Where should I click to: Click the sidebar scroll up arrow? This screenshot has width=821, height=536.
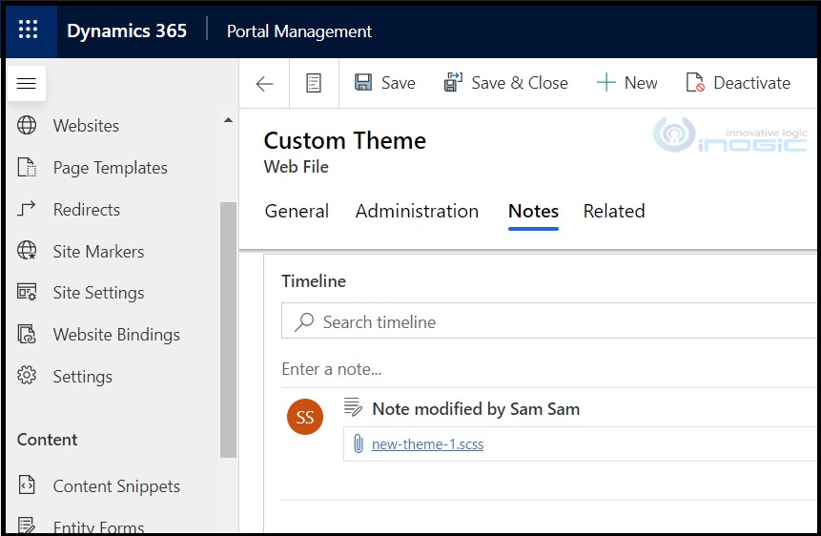pyautogui.click(x=228, y=120)
